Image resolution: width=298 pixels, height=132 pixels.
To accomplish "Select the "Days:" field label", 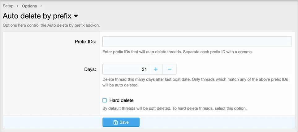I will pos(90,69).
